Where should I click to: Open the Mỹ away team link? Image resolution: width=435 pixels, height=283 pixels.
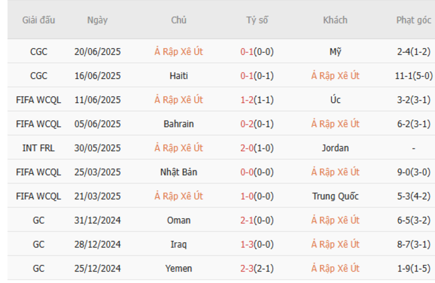335,52
